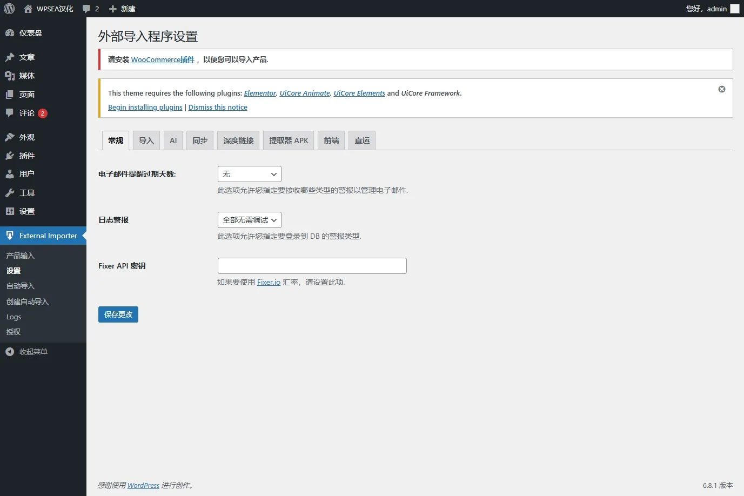Follow the WooCommerce插件 link
The width and height of the screenshot is (744, 496).
(x=163, y=59)
